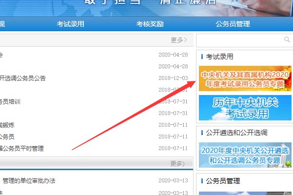Open the orange 2020年度考试录用公务员专题 banner
The image size is (293, 195).
point(245,78)
